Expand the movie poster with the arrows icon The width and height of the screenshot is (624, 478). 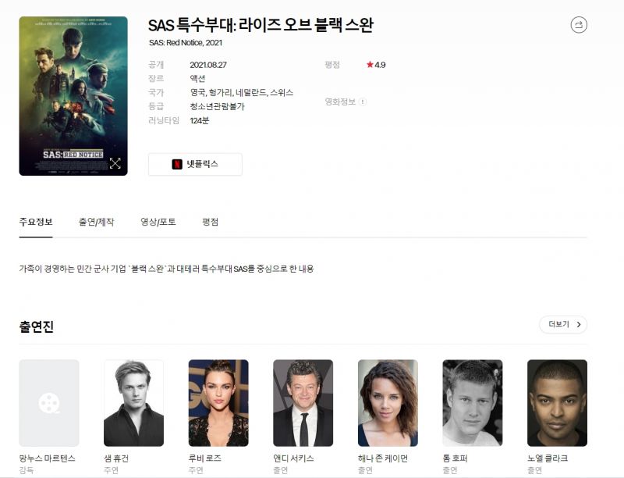click(x=115, y=163)
